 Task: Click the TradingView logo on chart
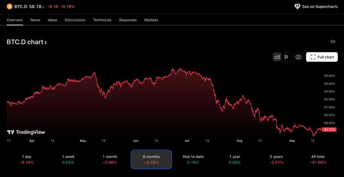[26, 132]
